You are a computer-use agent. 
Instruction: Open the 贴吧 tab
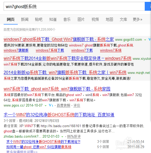[39, 19]
